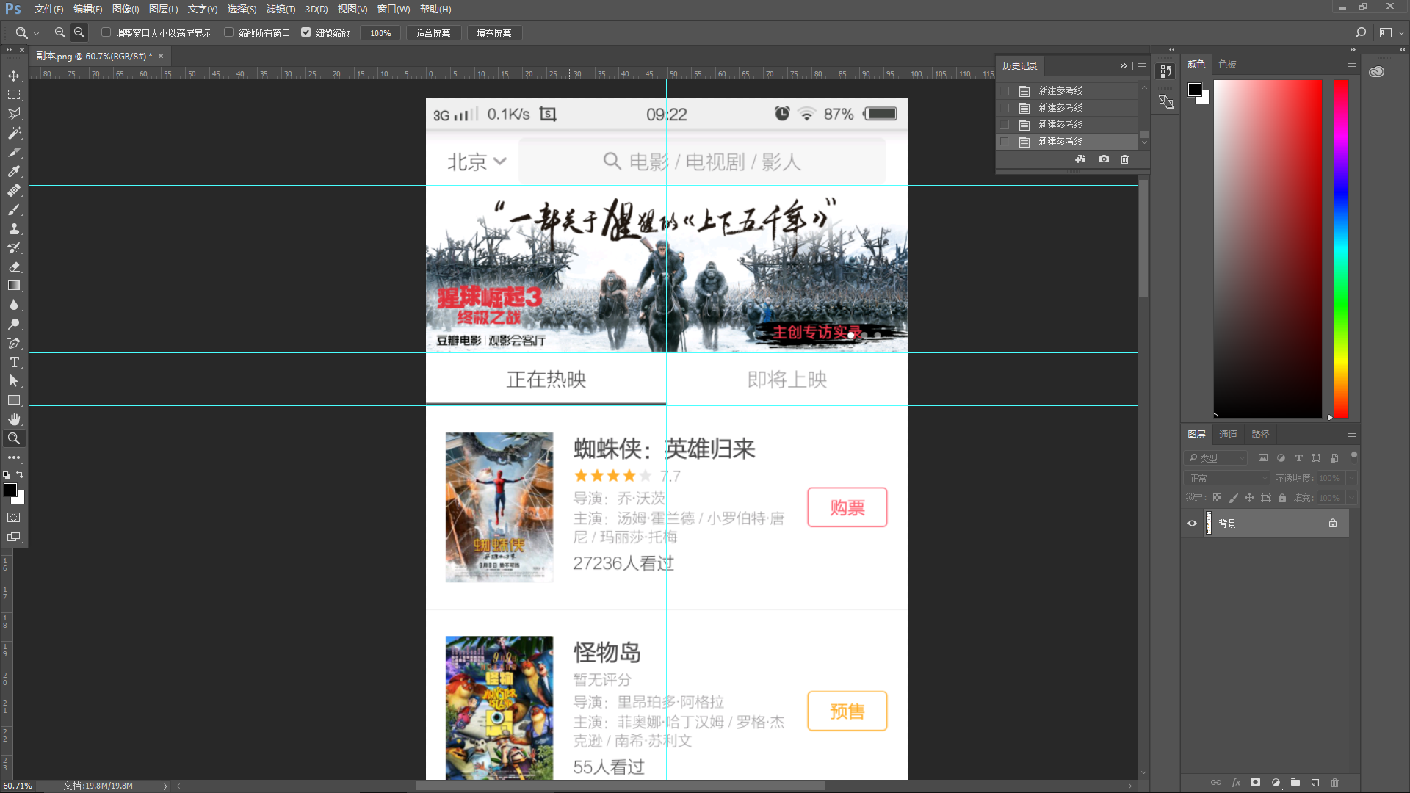Select the Healing Brush tool

(14, 190)
